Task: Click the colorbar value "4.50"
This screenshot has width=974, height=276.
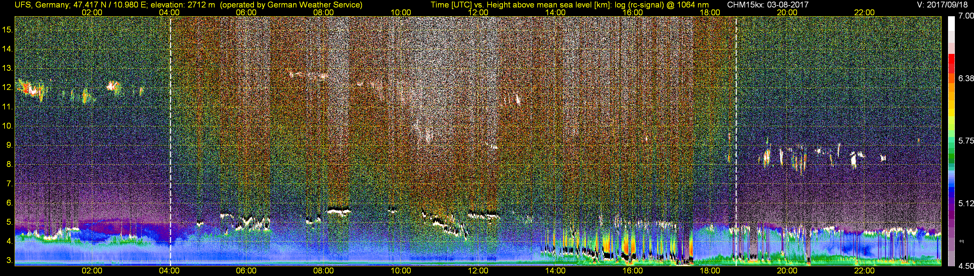Action: [x=966, y=266]
